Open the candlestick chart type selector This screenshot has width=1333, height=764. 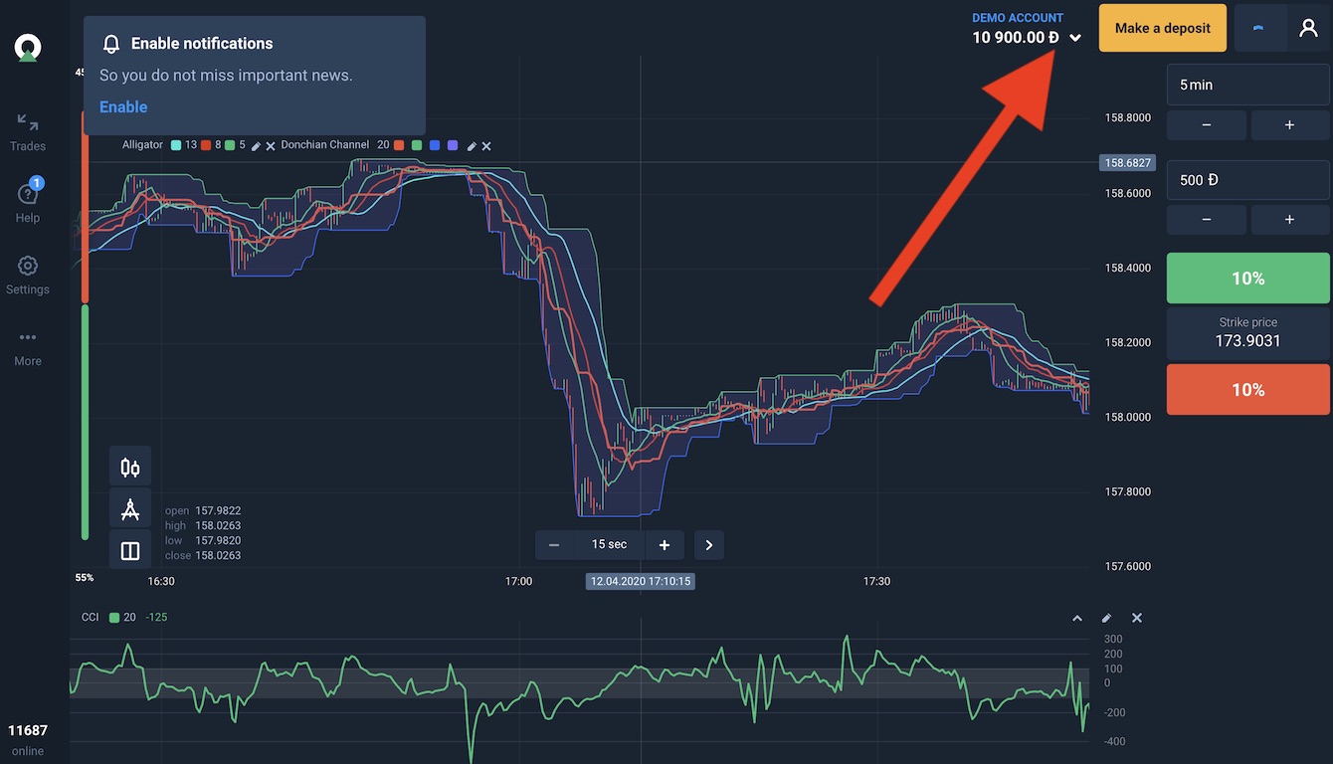click(130, 467)
